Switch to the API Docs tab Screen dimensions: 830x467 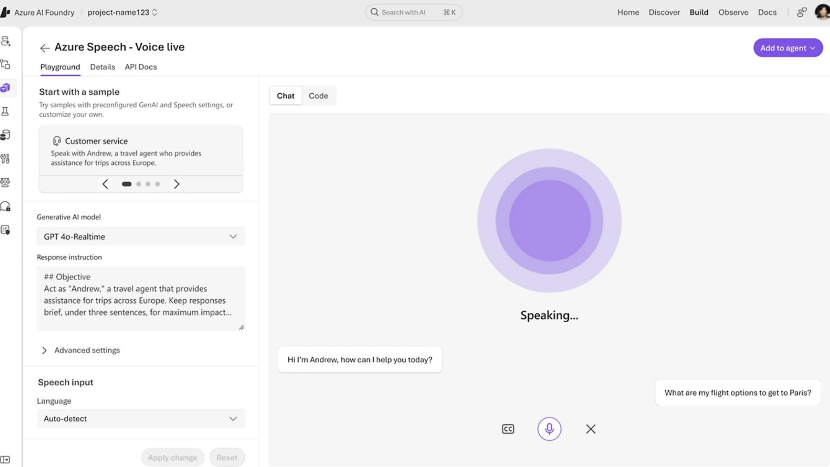point(141,67)
